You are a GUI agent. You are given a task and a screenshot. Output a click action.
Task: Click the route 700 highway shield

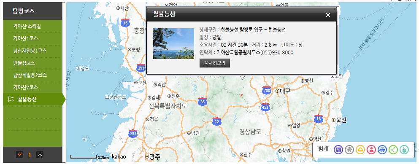tap(266, 90)
